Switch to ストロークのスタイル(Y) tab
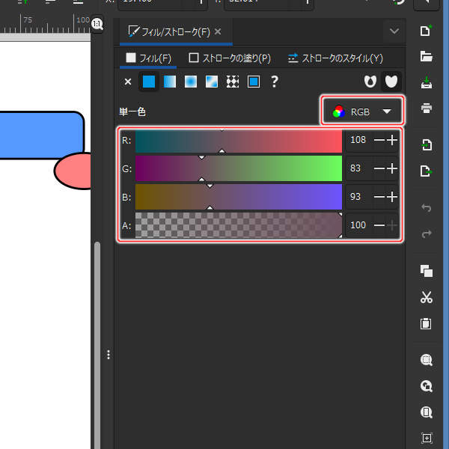Viewport: 449px width, 449px height. [335, 58]
